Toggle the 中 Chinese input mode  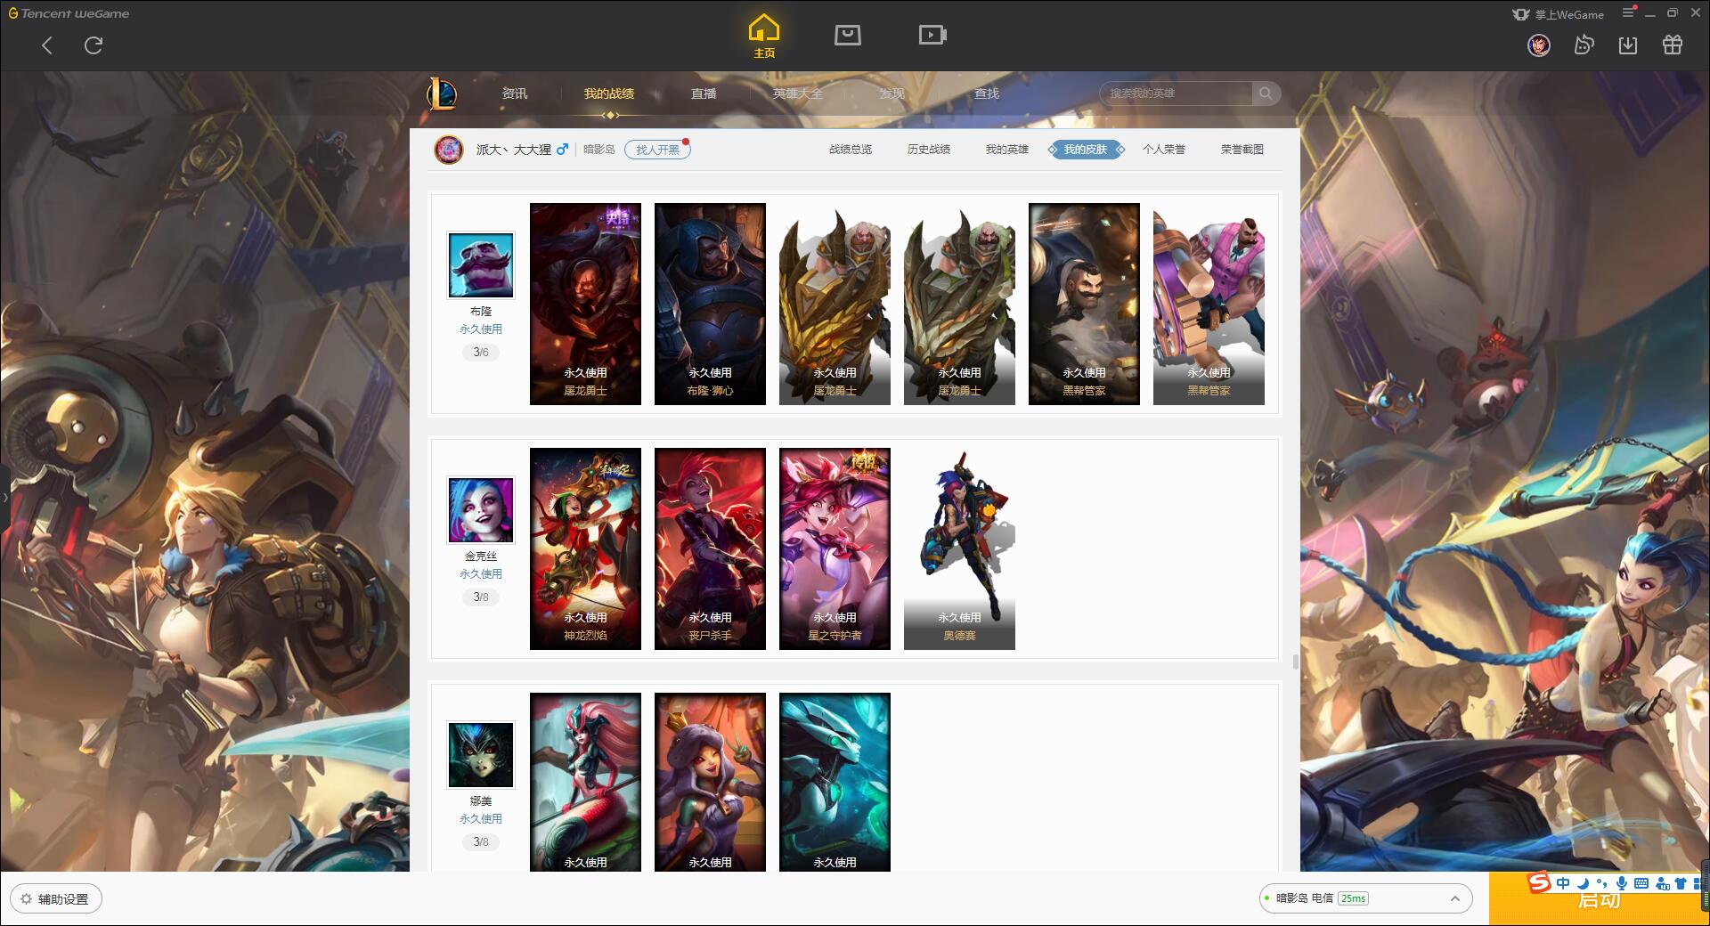tap(1563, 883)
